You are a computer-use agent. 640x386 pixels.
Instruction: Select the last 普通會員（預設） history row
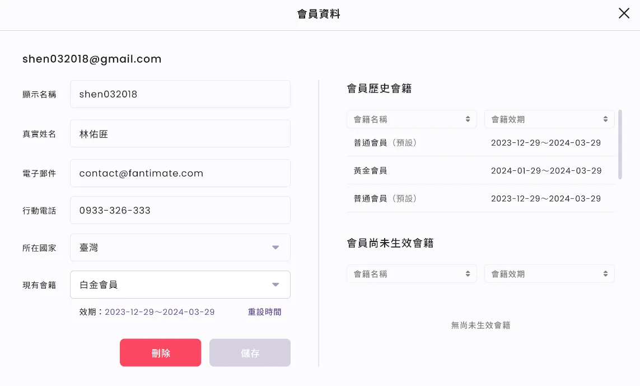tap(481, 198)
